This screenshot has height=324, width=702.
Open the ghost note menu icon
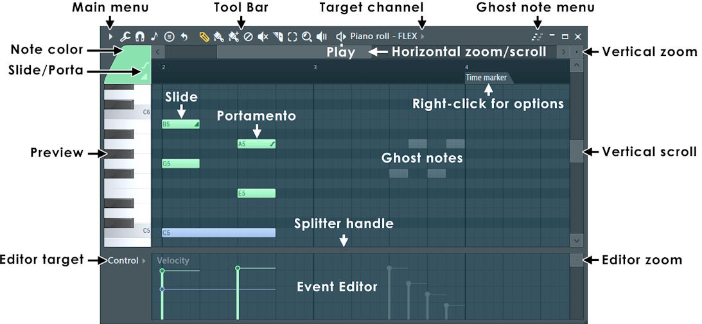(x=537, y=37)
